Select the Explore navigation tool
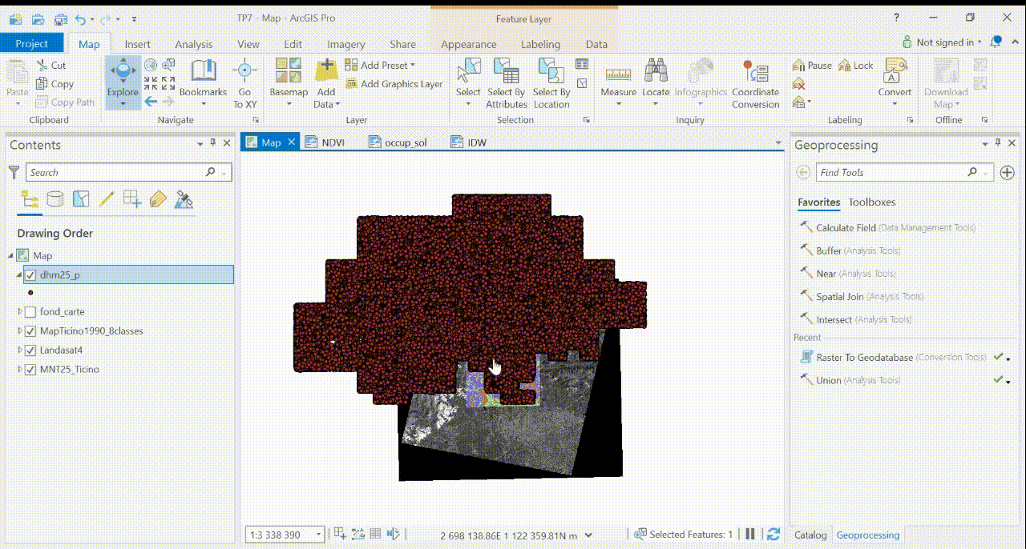 point(123,80)
